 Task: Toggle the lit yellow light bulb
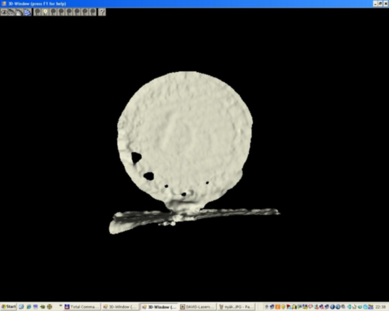pyautogui.click(x=45, y=12)
